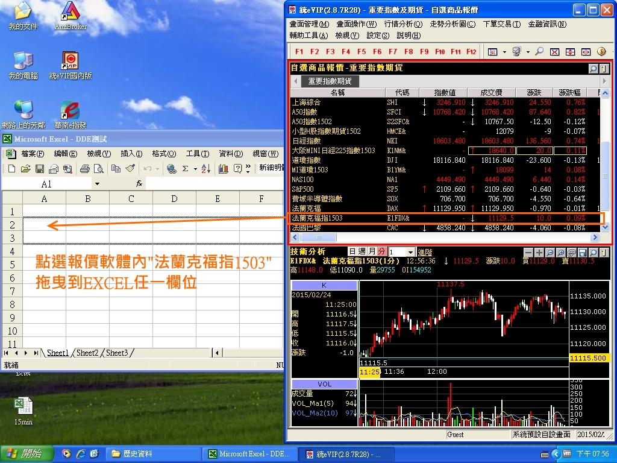Select the 法蘭克福指1503 row
Screen dimensions: 617x463
(445, 218)
